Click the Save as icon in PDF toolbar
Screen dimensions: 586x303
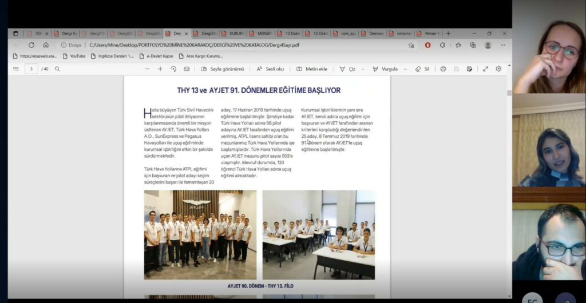click(469, 69)
